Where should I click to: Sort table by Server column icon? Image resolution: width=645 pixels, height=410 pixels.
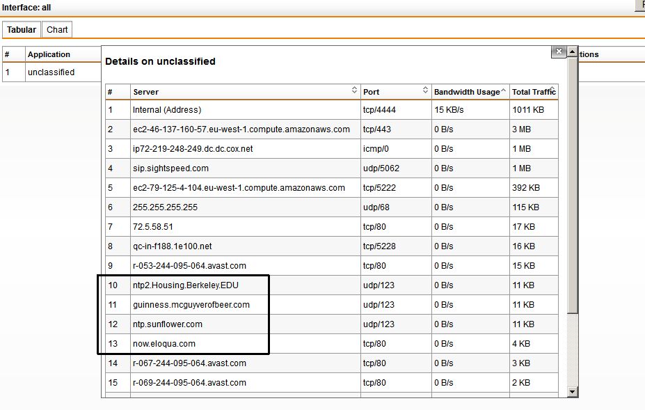point(354,91)
